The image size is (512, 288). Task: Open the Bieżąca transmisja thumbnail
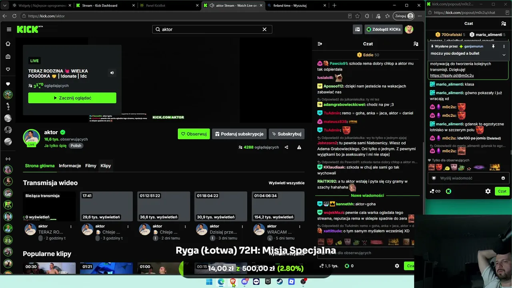[x=49, y=206]
